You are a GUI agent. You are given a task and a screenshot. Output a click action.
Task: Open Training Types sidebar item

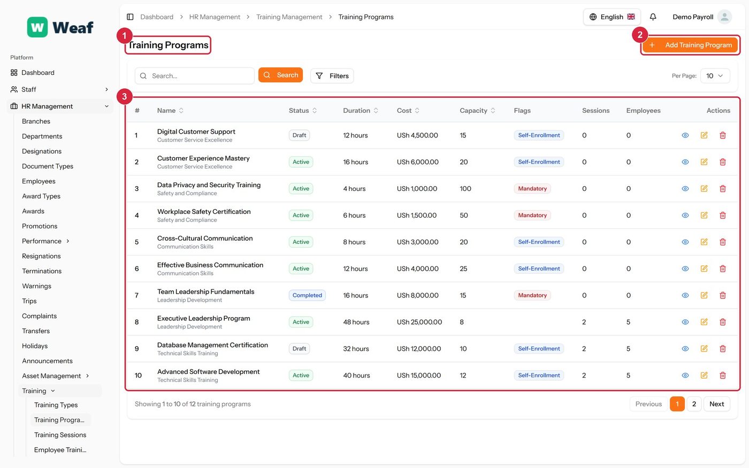[x=56, y=405]
